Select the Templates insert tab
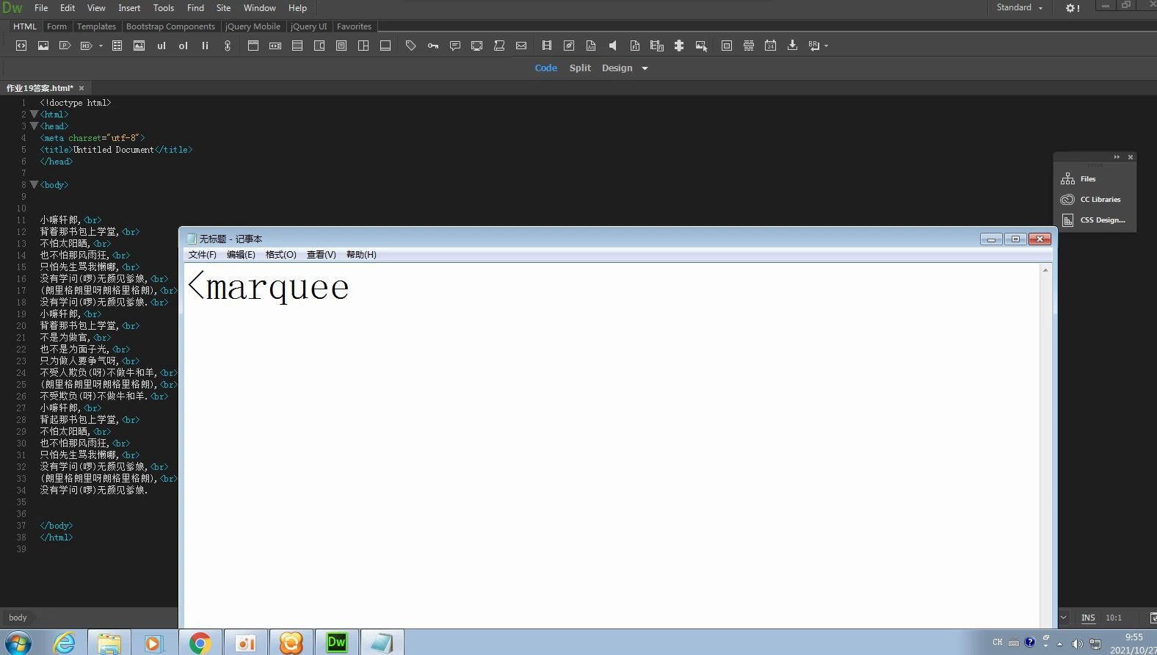Screen dimensions: 1157x655 (x=96, y=26)
